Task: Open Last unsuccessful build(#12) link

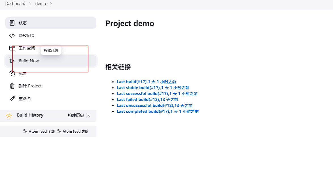Action: click(x=155, y=106)
